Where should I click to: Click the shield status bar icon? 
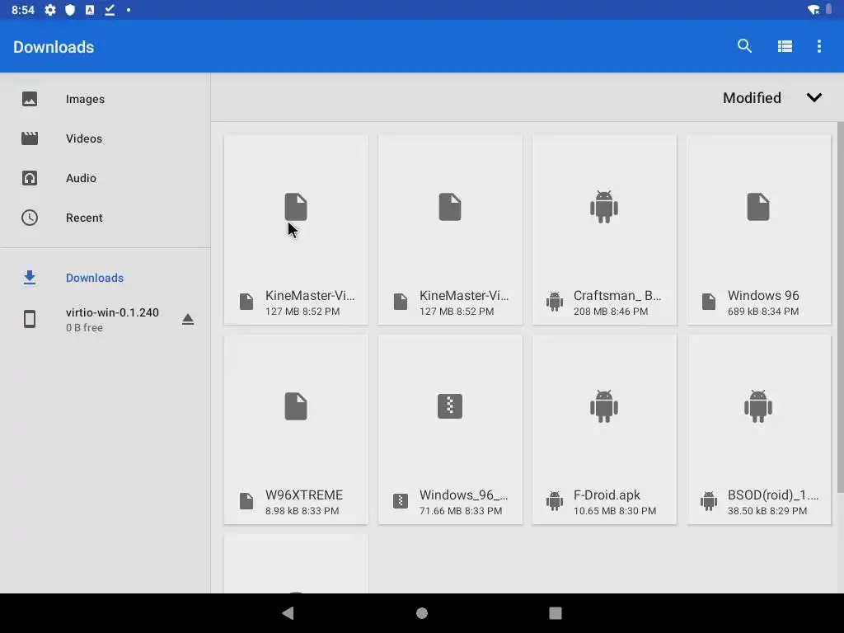pos(70,10)
